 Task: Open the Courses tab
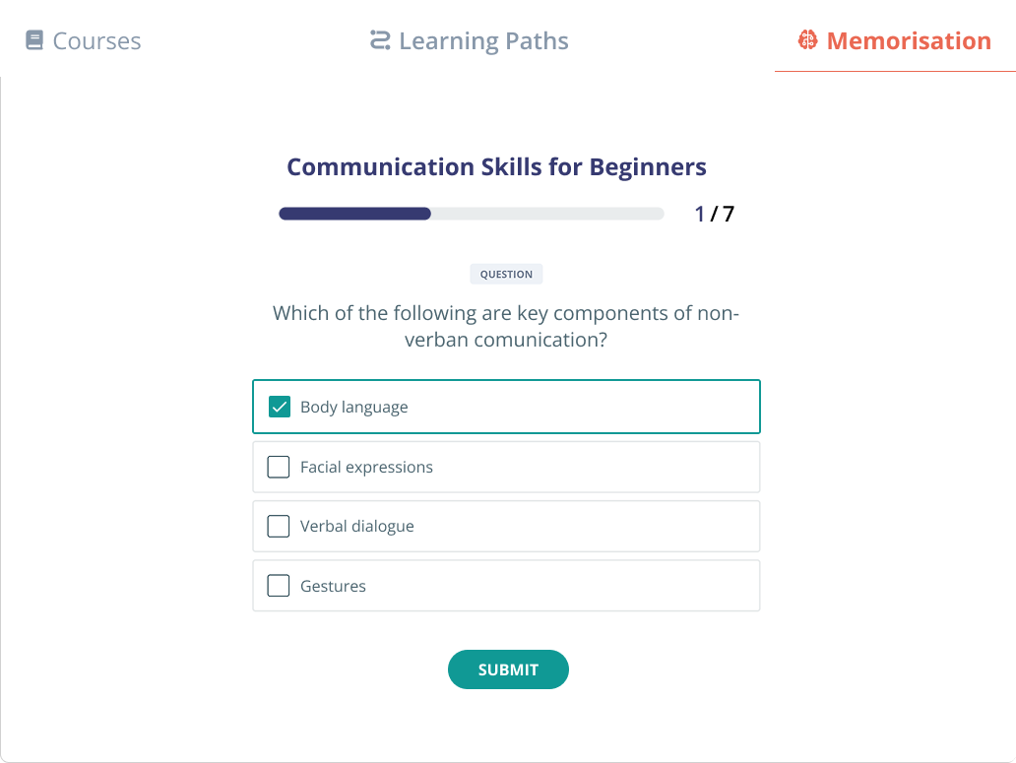pos(83,40)
